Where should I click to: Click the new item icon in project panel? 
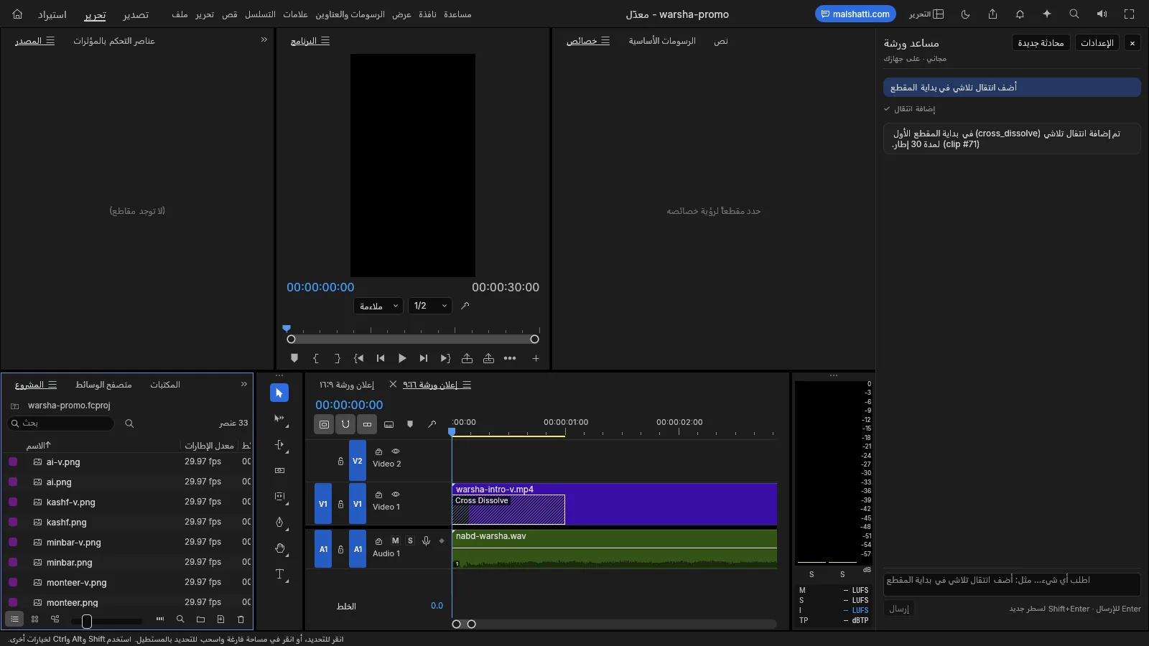[220, 619]
